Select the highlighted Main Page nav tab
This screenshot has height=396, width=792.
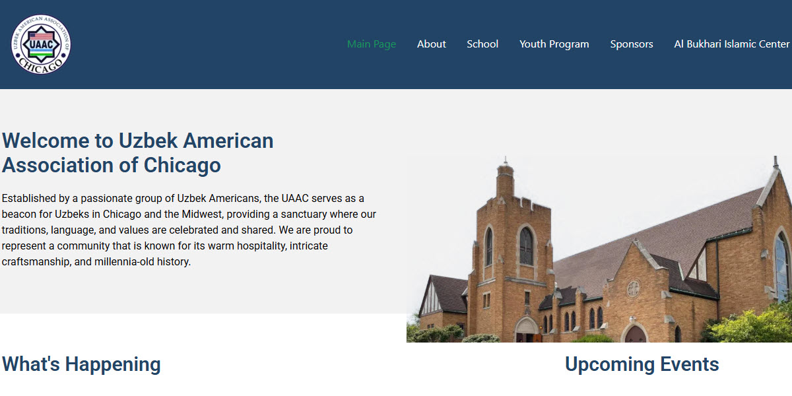point(372,44)
